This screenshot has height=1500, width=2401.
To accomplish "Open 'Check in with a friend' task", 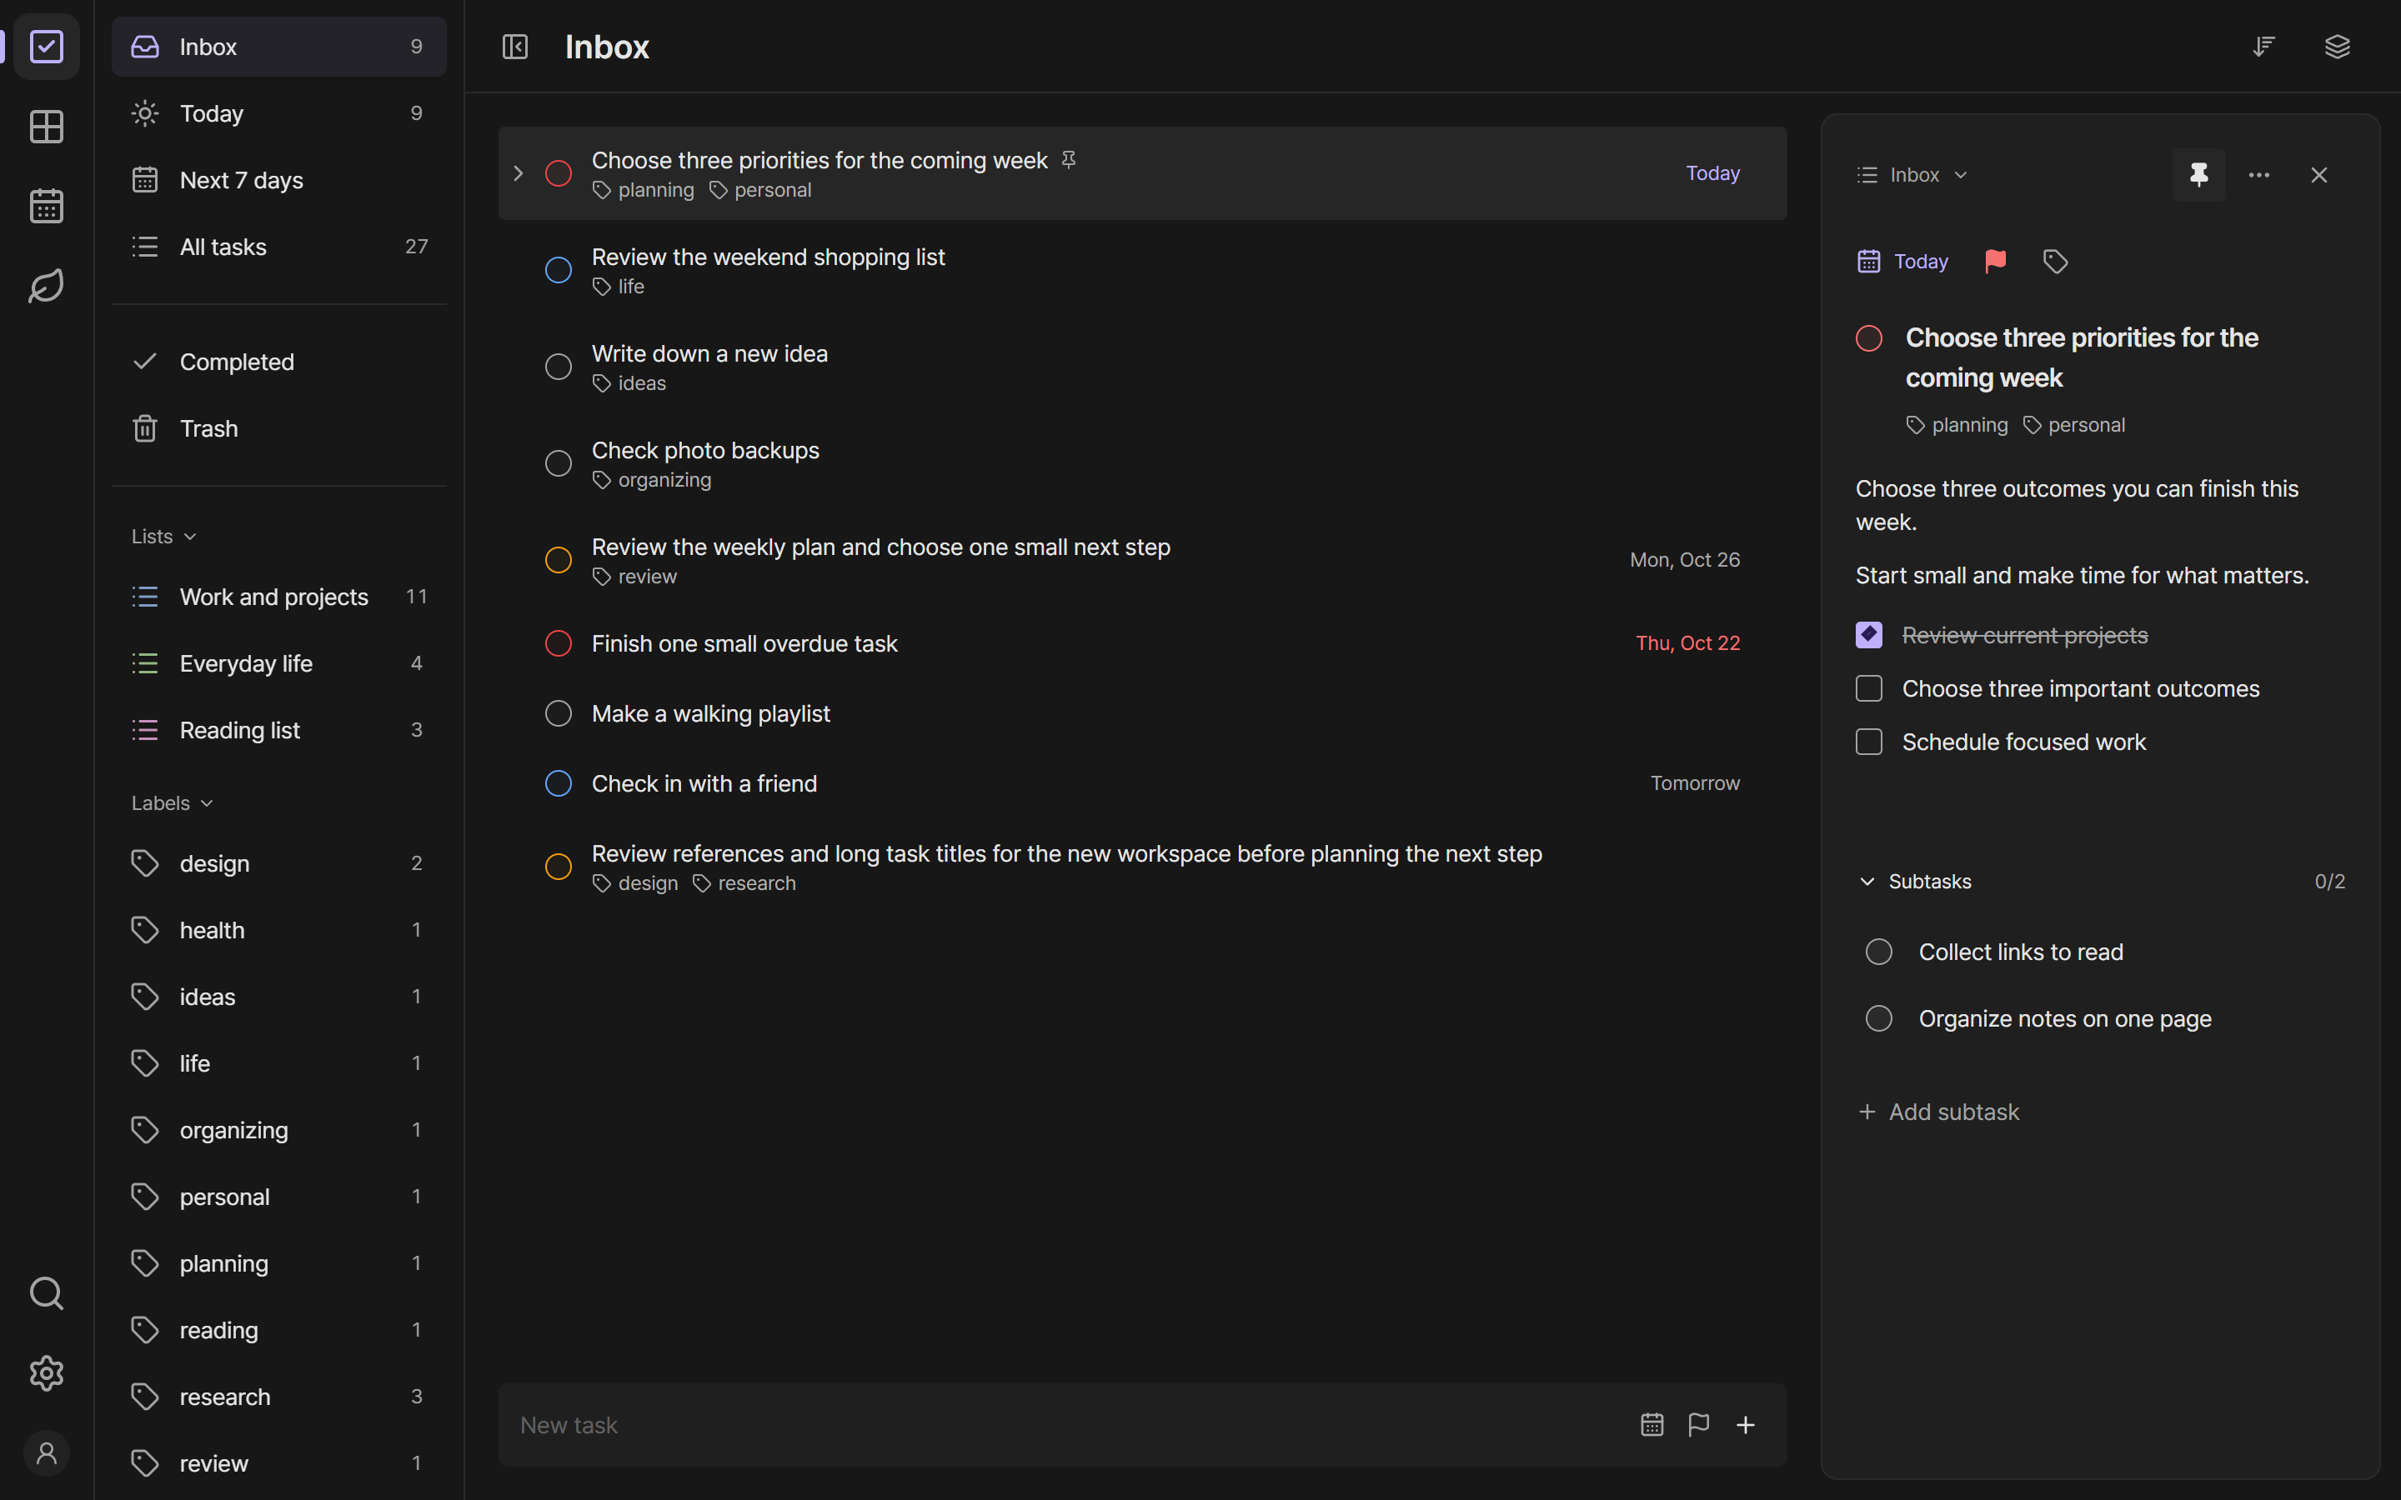I will 1143,783.
